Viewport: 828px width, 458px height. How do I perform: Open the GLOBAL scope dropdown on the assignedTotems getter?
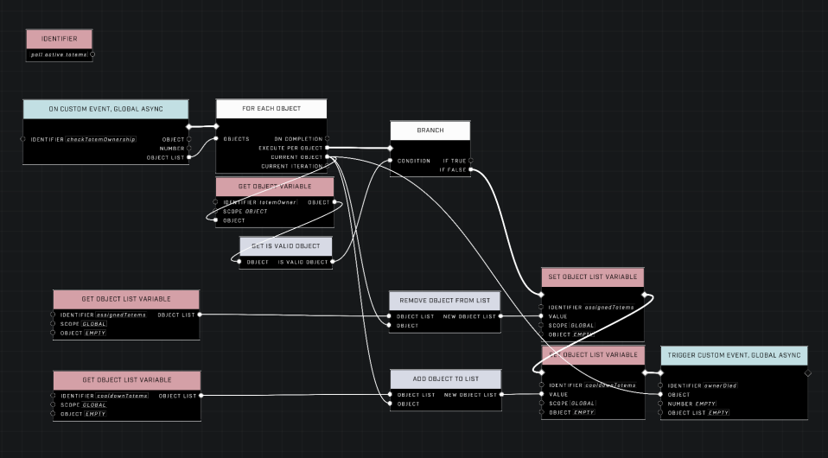pyautogui.click(x=94, y=324)
